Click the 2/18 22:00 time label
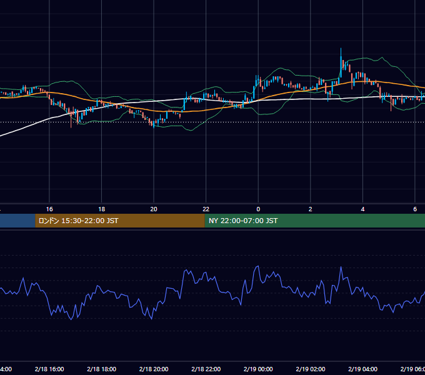Viewport: 425px width, 375px height. (206, 369)
